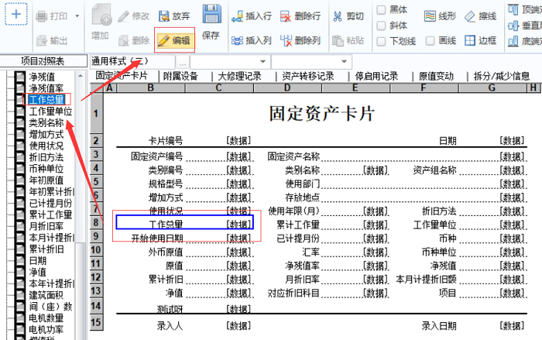542x340 pixels.
Task: Select 电机功率 in the item list
Action: (46, 329)
